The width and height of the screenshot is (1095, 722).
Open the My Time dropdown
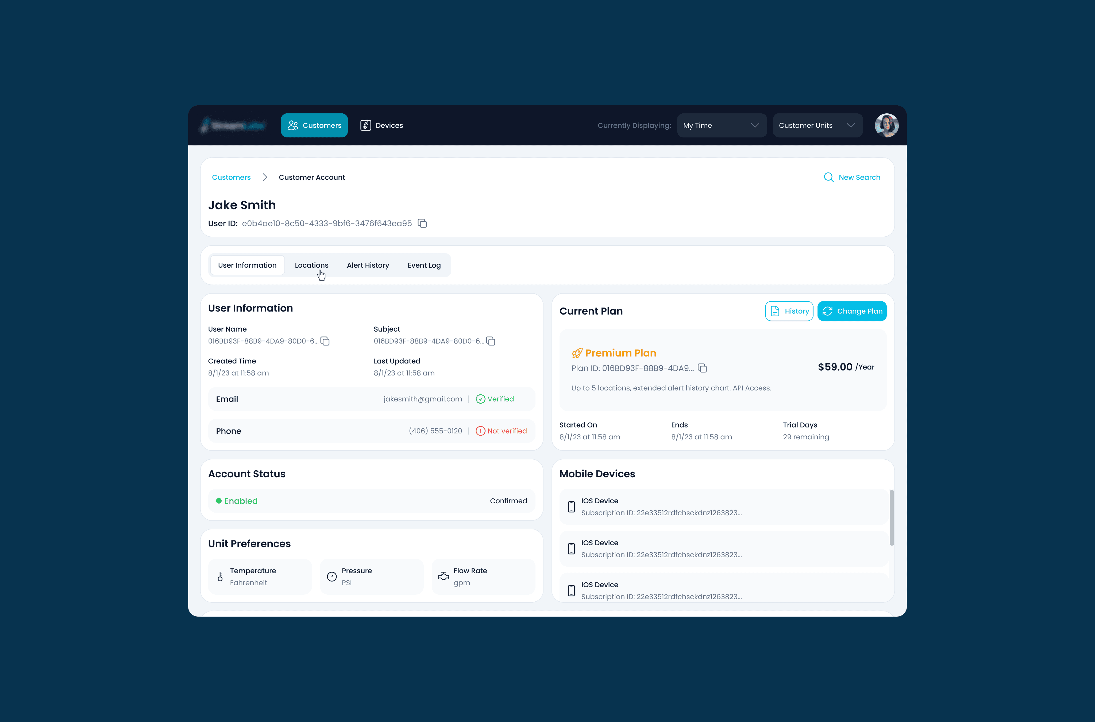coord(721,125)
